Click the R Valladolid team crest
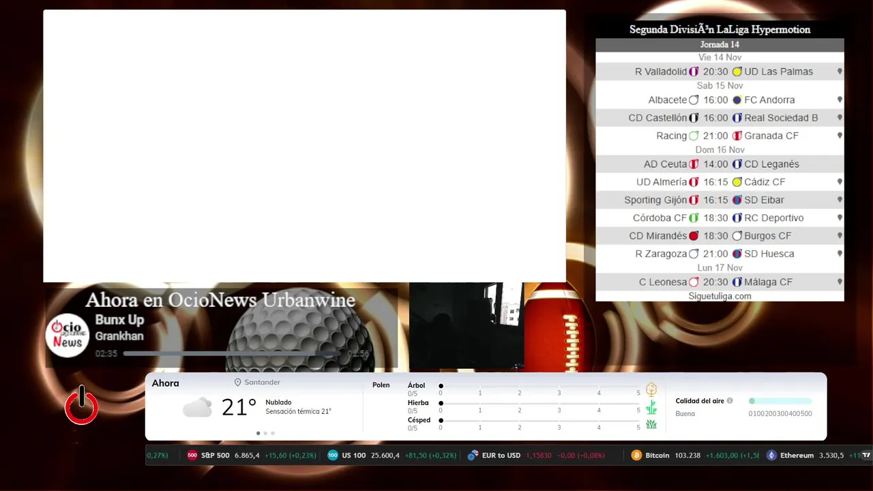This screenshot has height=491, width=873. click(694, 72)
